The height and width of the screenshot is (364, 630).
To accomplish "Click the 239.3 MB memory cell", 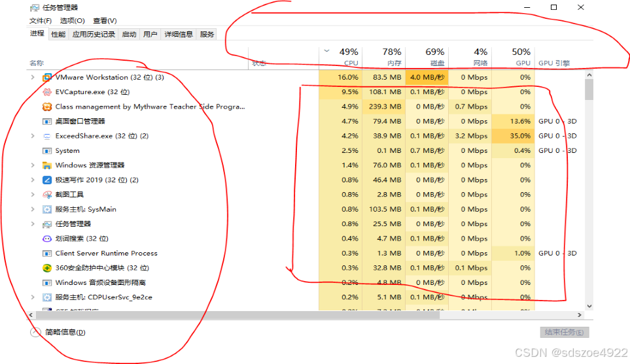I will 384,107.
